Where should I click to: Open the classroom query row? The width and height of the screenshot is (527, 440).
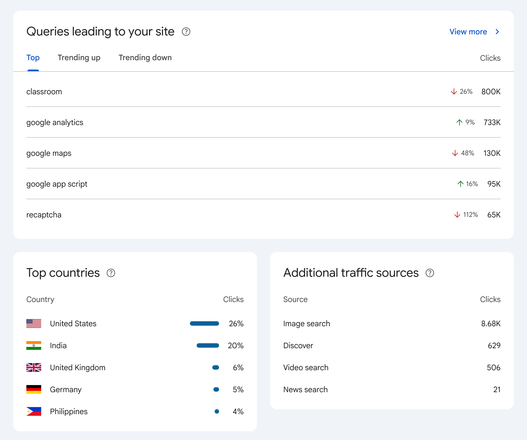tap(44, 92)
